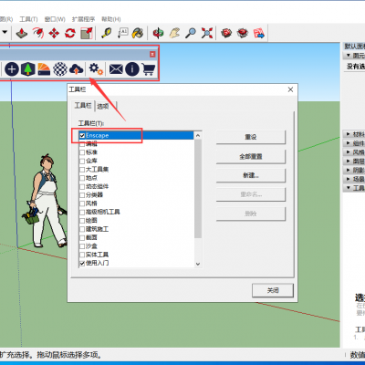The height and width of the screenshot is (365, 365).
Task: Open the Enscape asset library tree icon
Action: tap(27, 69)
